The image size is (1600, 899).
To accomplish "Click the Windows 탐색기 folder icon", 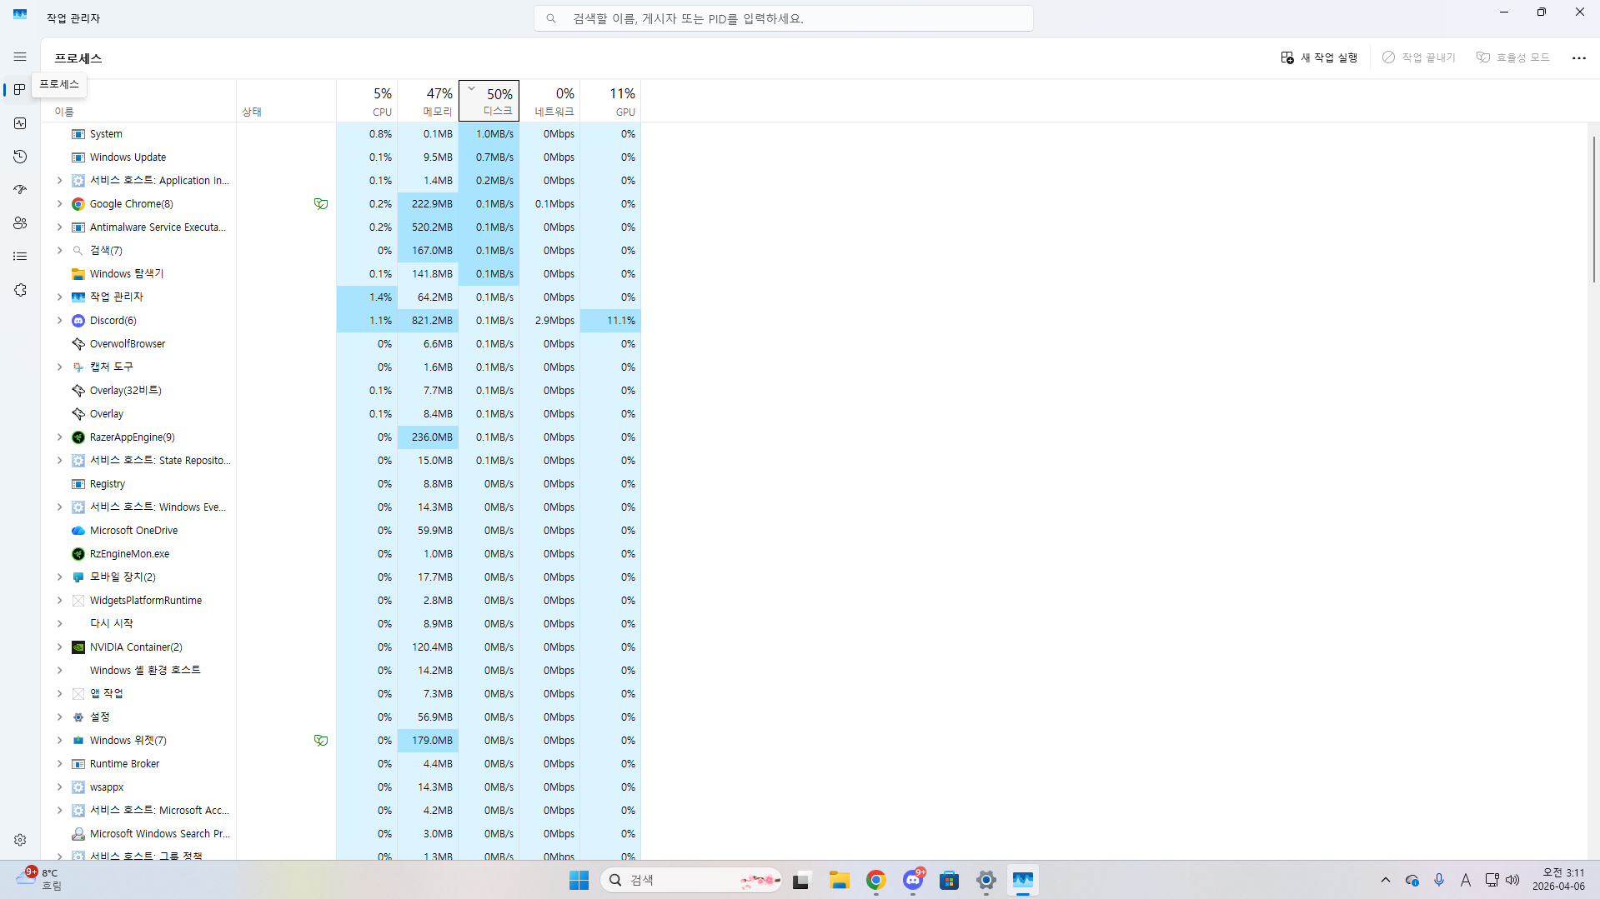I will (x=78, y=274).
